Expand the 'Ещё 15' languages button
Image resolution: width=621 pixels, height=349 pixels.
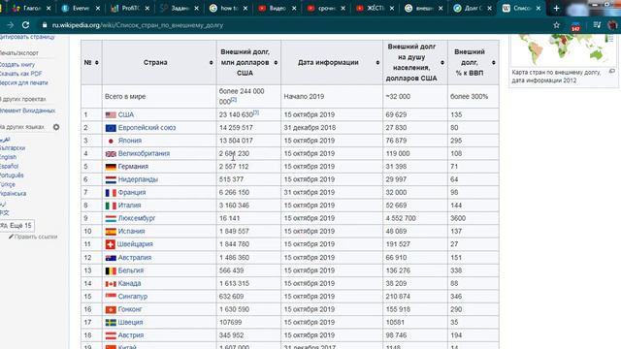point(17,226)
